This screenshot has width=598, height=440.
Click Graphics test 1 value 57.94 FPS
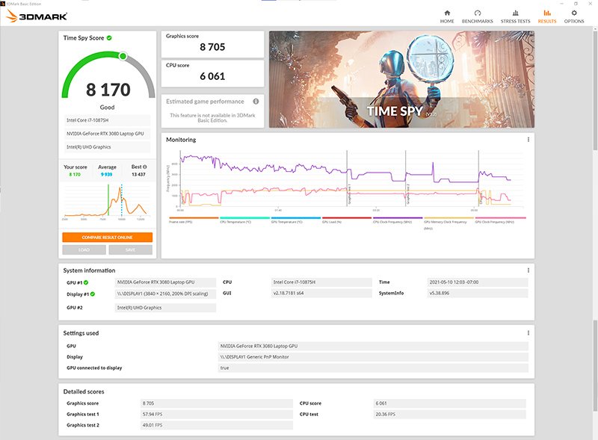(x=217, y=414)
